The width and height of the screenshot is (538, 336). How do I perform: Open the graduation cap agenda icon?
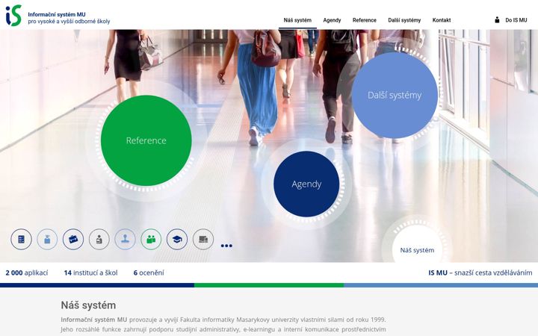pos(177,239)
